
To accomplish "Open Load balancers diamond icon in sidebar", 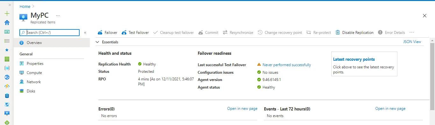I will click(7, 122).
